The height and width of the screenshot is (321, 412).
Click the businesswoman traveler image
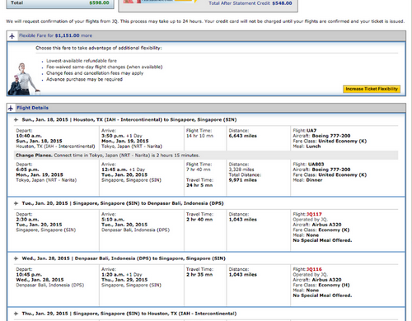[x=24, y=79]
